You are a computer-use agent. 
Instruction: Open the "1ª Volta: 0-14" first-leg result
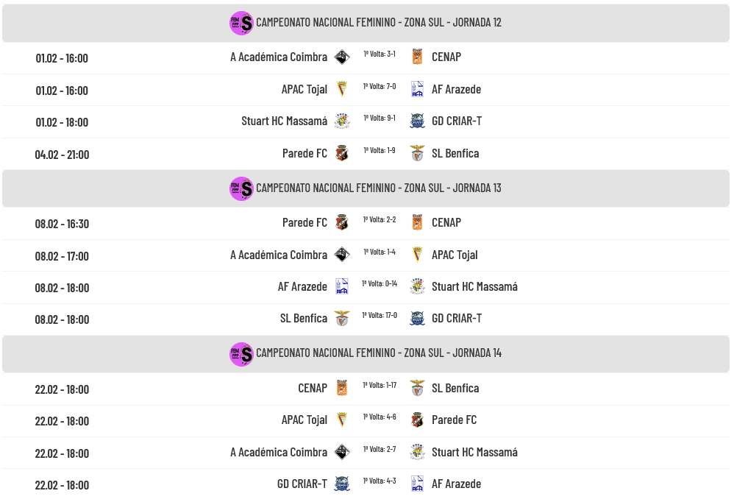point(380,283)
